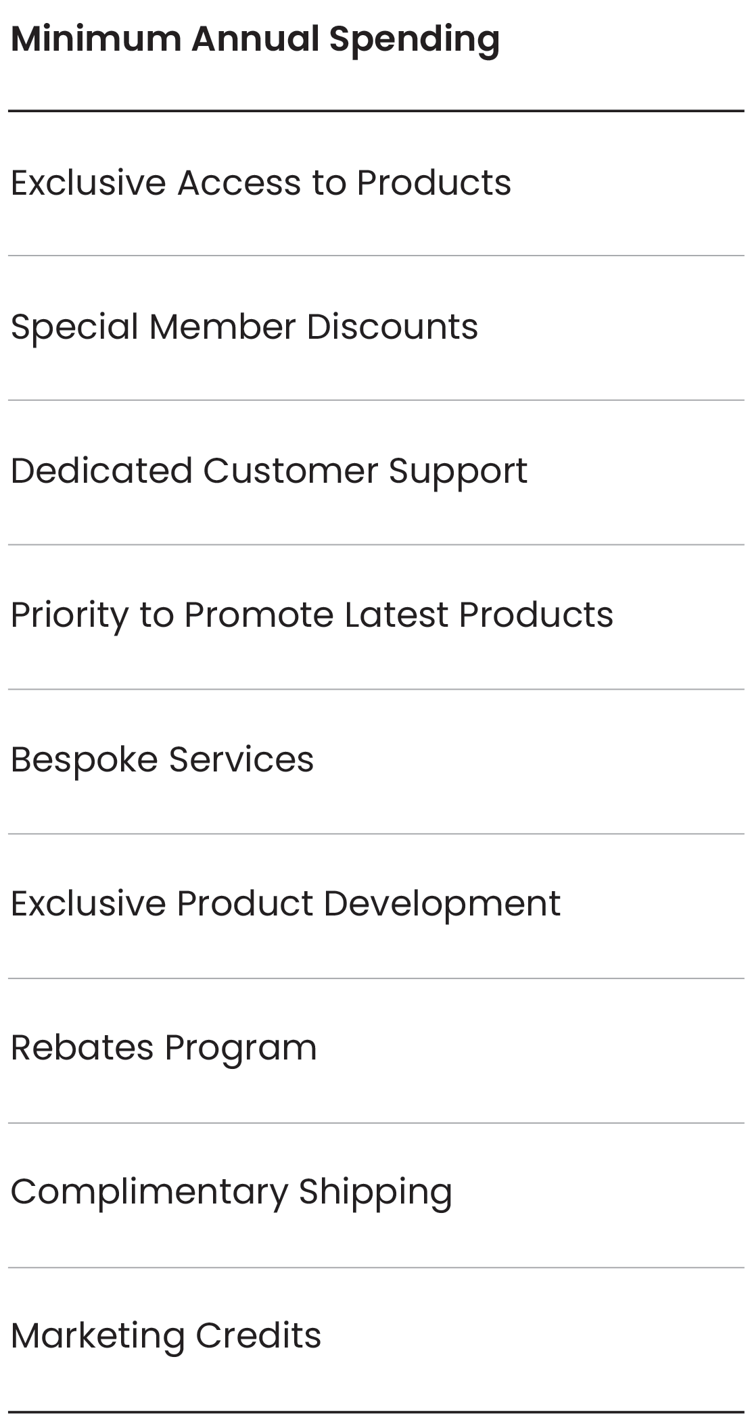Click the Priority to Promote Latest Products label

[x=312, y=615]
